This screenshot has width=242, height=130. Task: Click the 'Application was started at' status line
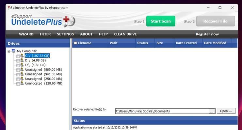click(105, 127)
